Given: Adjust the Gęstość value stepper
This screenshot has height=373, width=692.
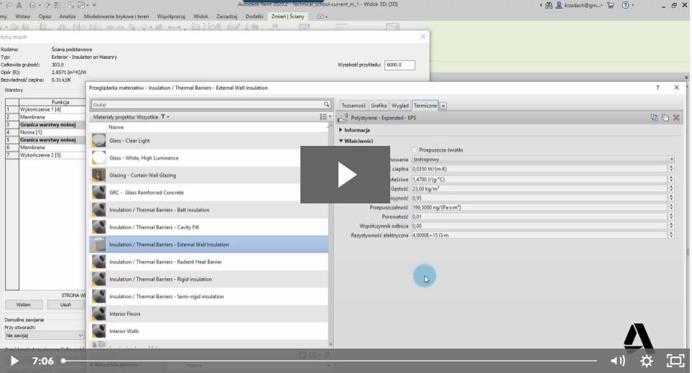Looking at the screenshot, I should coord(671,188).
